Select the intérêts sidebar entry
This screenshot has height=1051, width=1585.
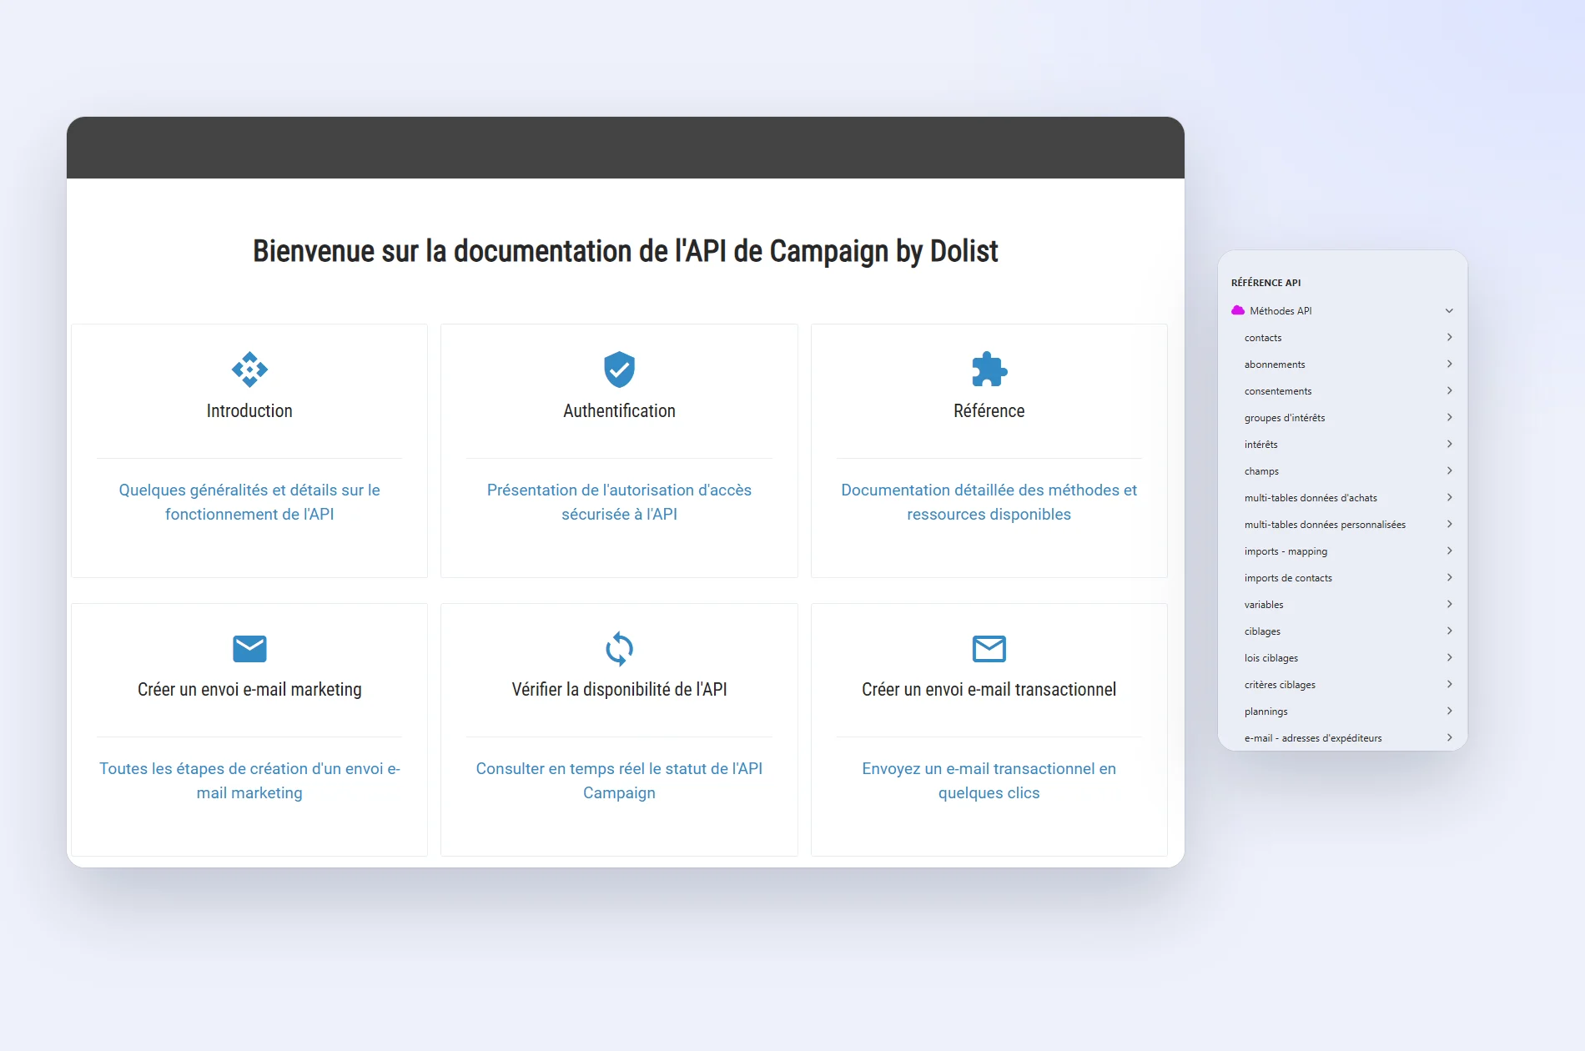[x=1260, y=445]
